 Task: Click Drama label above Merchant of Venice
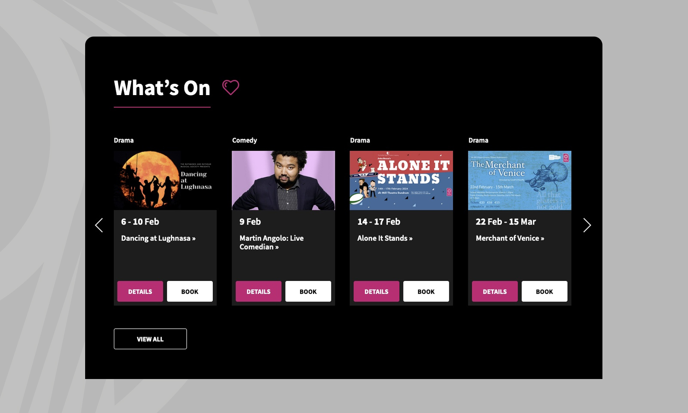(x=478, y=140)
